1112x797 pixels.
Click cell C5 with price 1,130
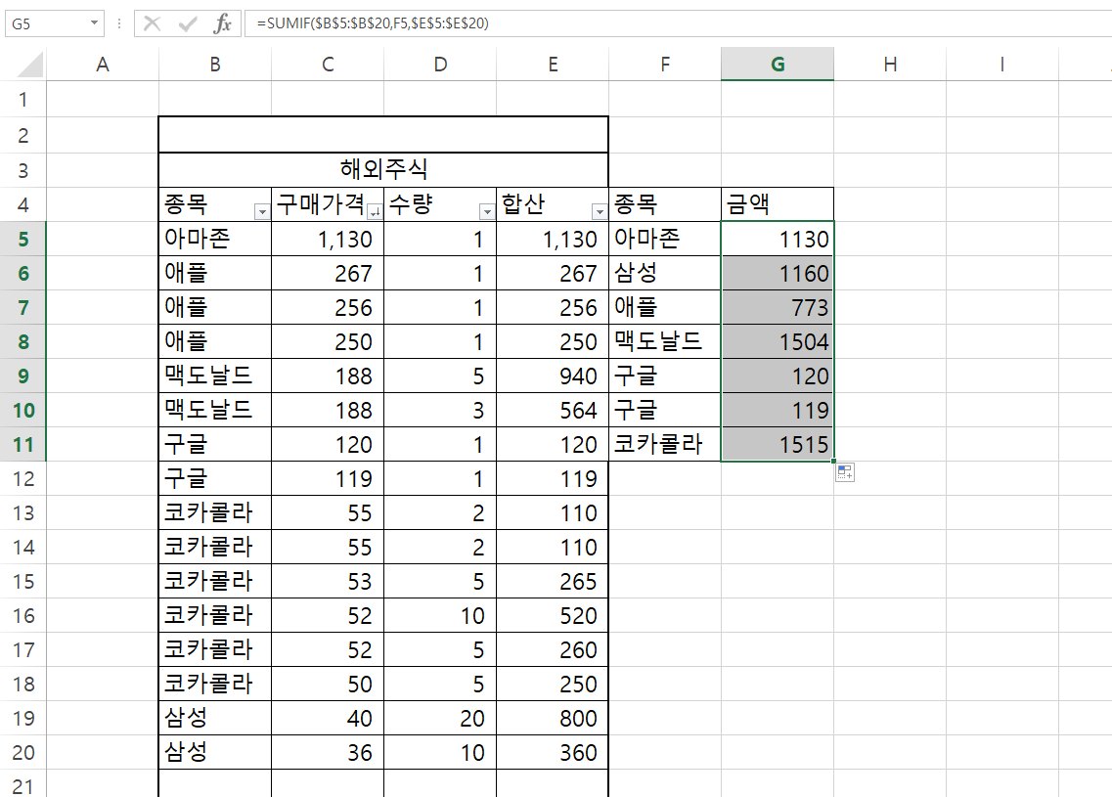click(328, 239)
